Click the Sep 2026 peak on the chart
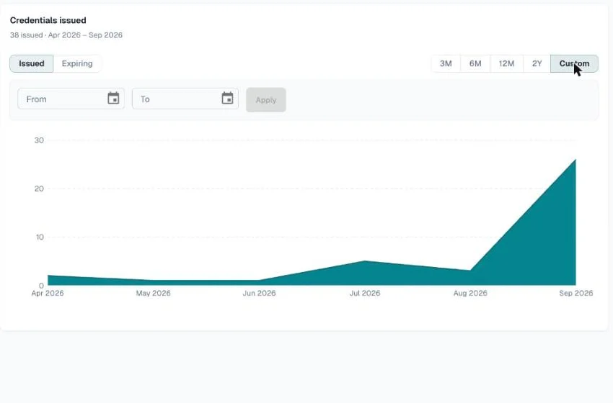The width and height of the screenshot is (613, 403). point(575,160)
